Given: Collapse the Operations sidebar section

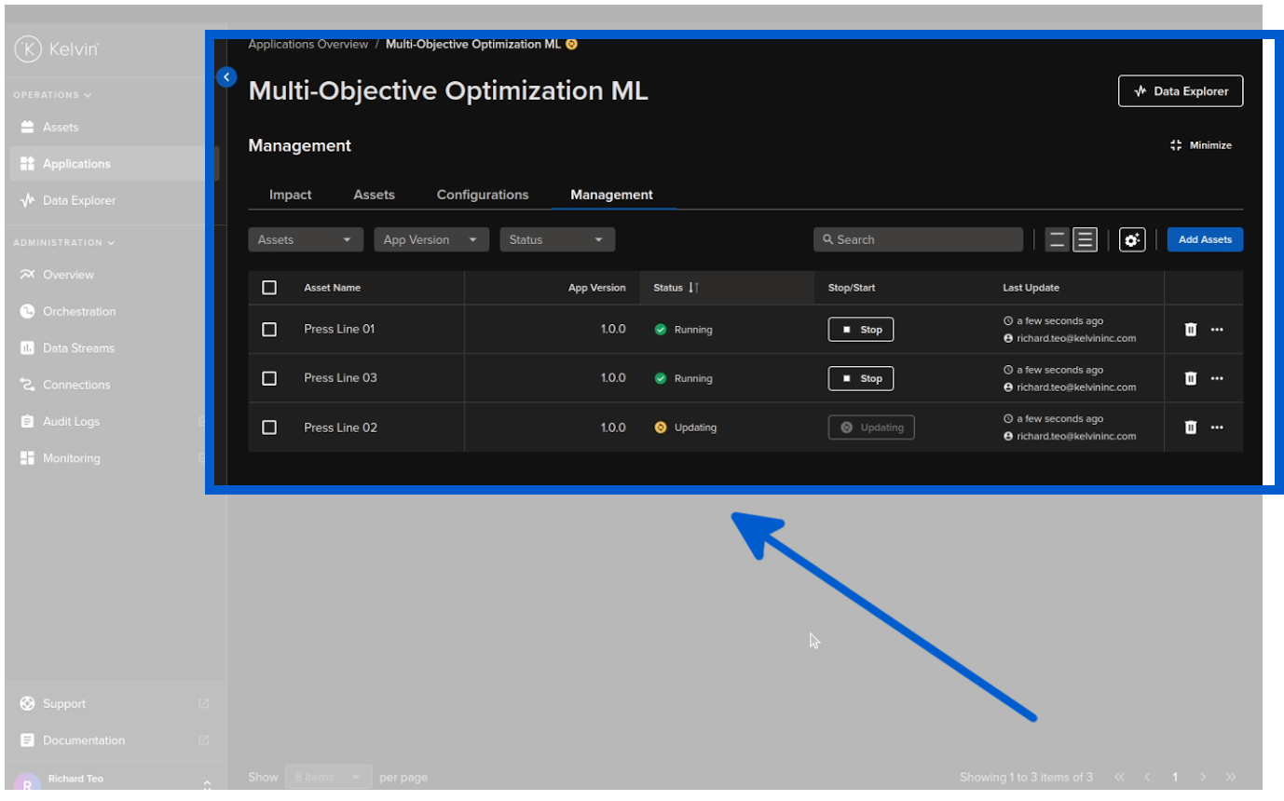Looking at the screenshot, I should 50,94.
